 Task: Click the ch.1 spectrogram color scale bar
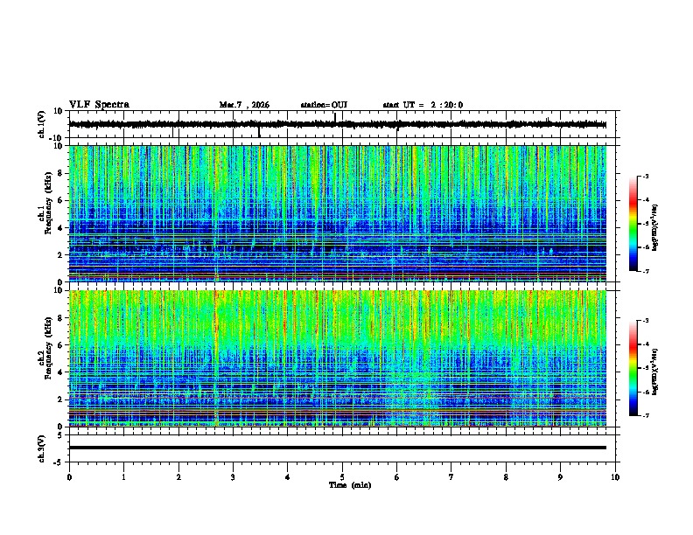coord(633,224)
